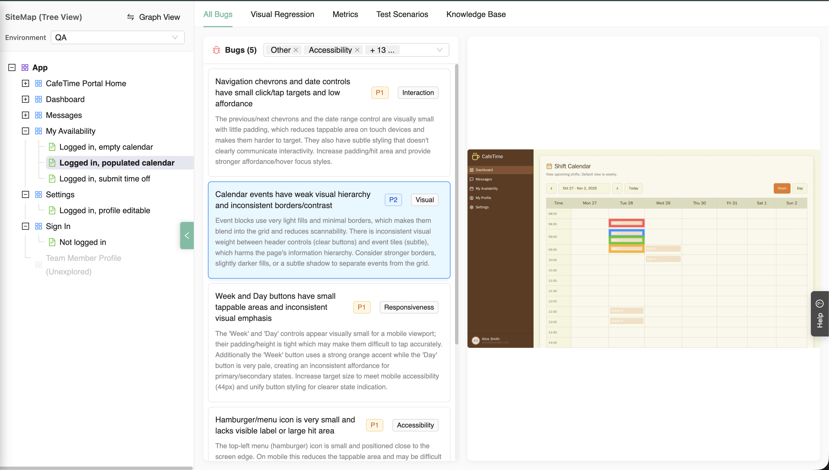Select the Week/Day buttons bug card

(x=329, y=342)
